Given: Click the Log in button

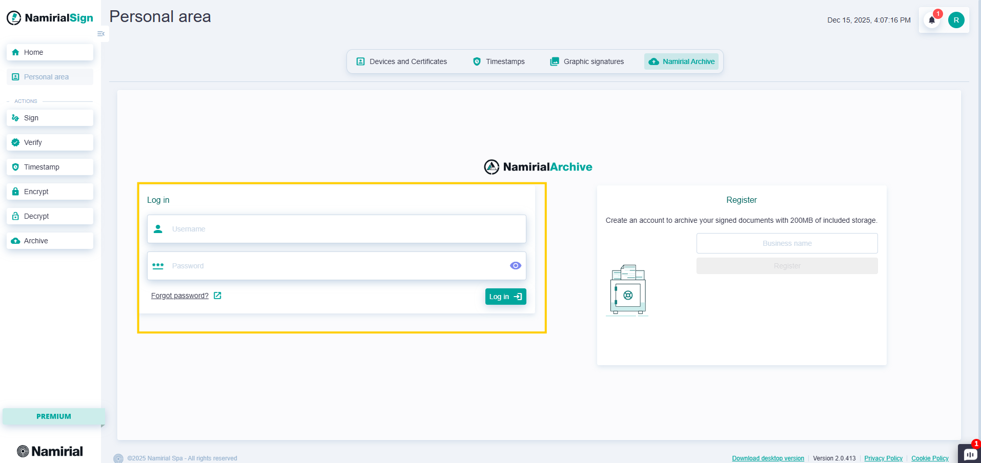Looking at the screenshot, I should [505, 296].
